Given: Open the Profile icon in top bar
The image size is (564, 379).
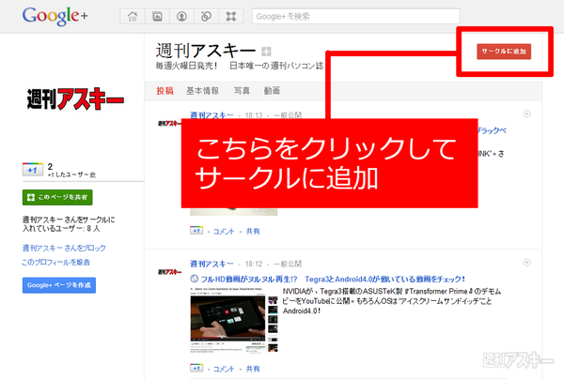Looking at the screenshot, I should pyautogui.click(x=181, y=16).
